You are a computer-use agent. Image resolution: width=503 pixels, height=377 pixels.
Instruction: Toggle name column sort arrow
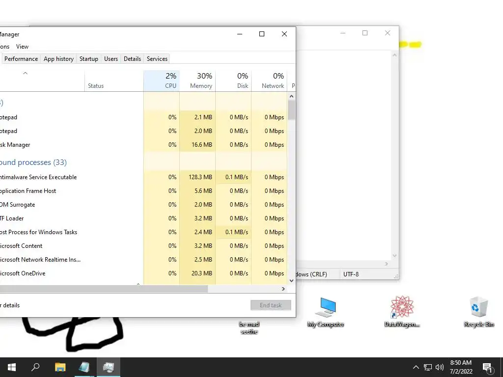pos(26,74)
